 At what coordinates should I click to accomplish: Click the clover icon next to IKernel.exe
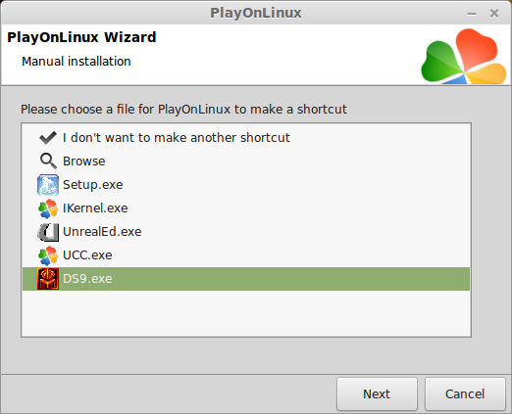pyautogui.click(x=48, y=208)
